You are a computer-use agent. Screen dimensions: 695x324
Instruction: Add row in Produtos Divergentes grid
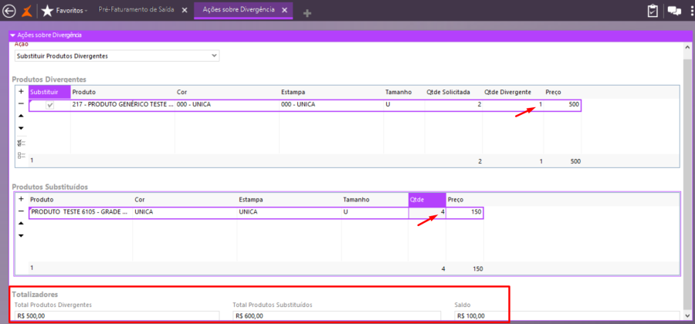(21, 92)
